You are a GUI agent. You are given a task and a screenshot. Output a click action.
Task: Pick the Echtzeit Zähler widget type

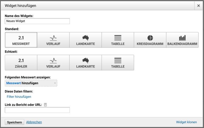pos(21,63)
